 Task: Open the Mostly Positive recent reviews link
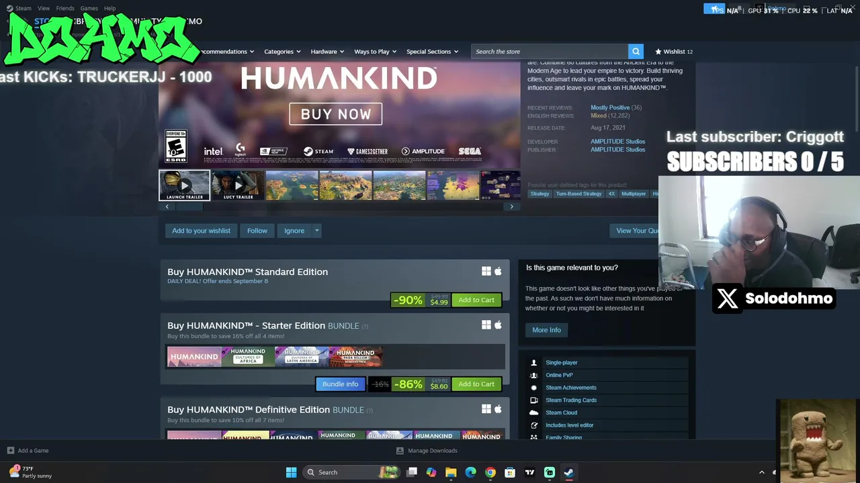(x=610, y=107)
